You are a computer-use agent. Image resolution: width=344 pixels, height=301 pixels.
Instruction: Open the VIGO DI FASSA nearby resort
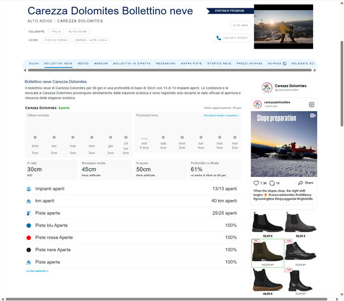[x=56, y=40]
